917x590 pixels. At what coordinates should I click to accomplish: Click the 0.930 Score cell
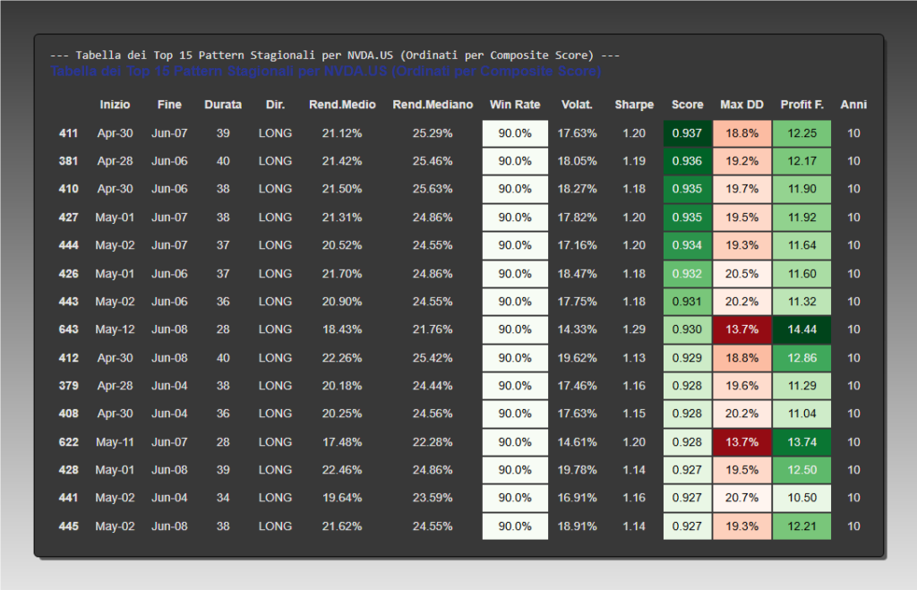tap(687, 329)
